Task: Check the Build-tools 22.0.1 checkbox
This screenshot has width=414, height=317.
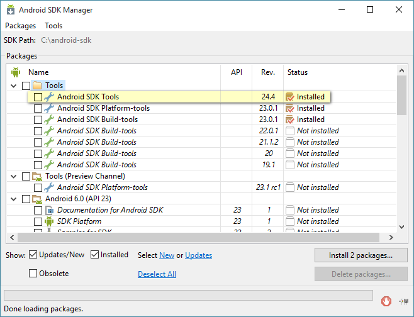Action: pos(38,131)
